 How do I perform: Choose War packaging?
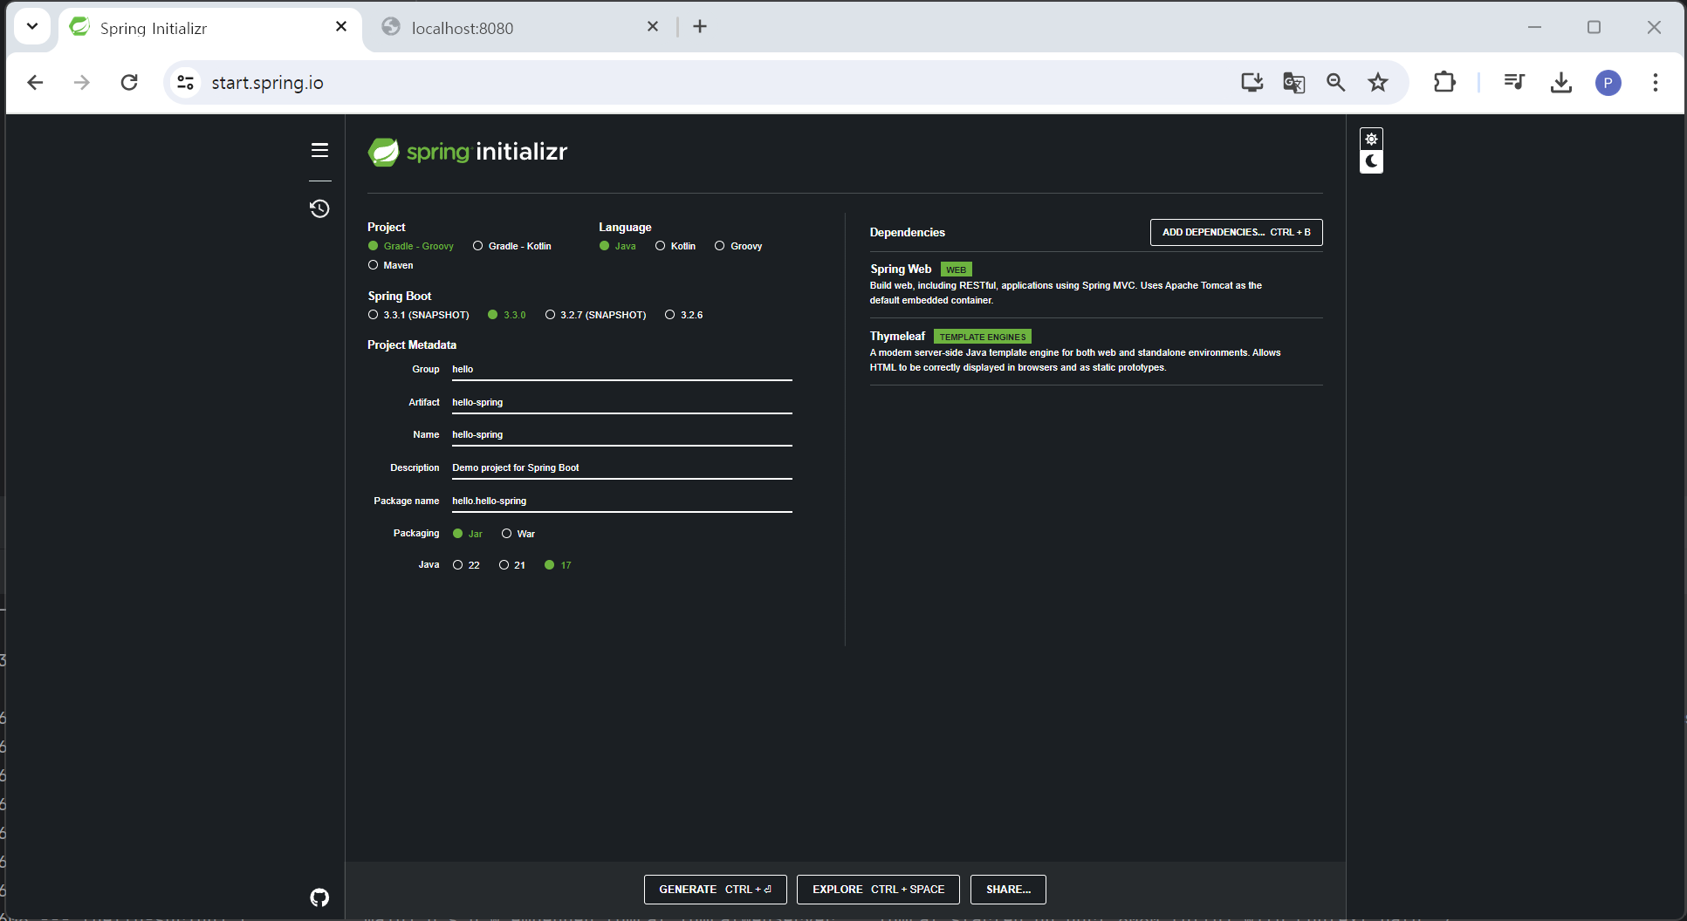point(518,534)
